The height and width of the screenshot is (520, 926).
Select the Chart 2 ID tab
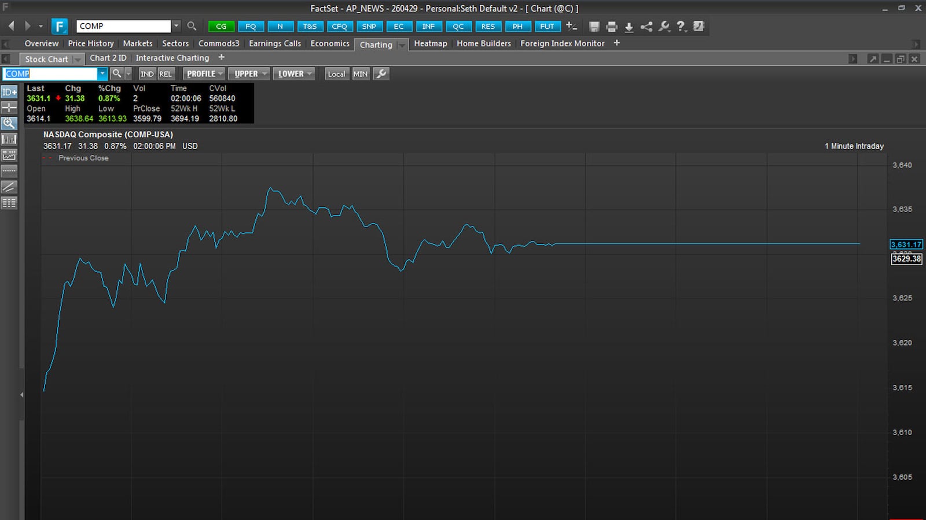[108, 58]
